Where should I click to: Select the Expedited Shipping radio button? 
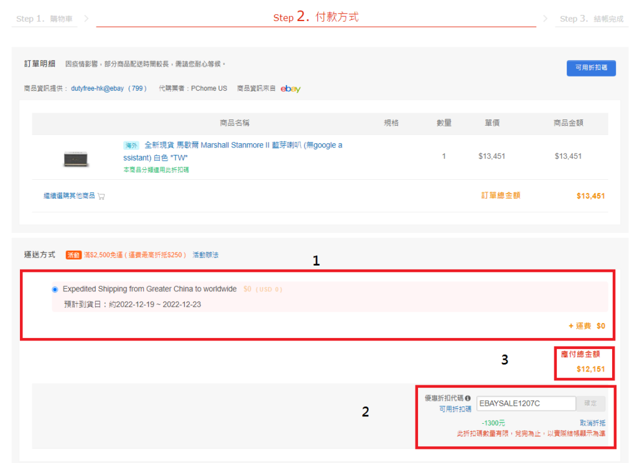pyautogui.click(x=55, y=289)
